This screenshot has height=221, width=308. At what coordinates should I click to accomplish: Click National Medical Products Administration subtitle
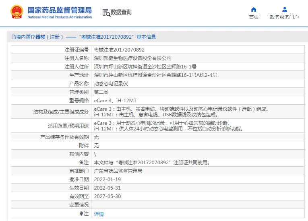point(60,17)
